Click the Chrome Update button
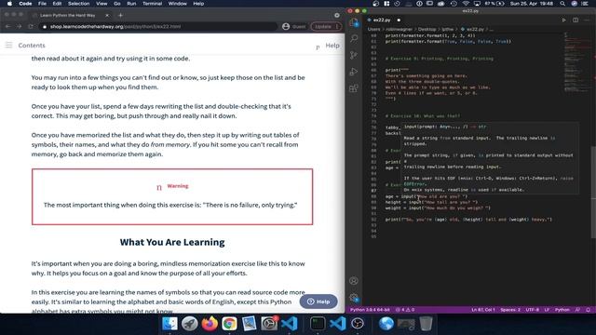The height and width of the screenshot is (335, 596). tap(326, 27)
